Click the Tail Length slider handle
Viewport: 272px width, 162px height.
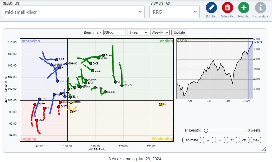206,130
